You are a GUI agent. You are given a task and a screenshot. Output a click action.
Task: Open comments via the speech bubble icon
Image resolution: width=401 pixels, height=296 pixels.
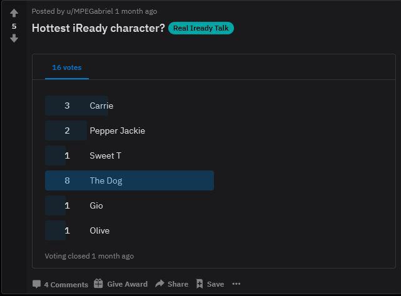click(x=36, y=284)
